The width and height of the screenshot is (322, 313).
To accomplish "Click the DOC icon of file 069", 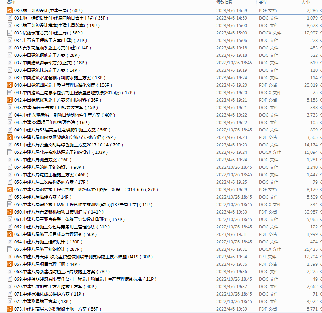I will pyautogui.click(x=10, y=279).
